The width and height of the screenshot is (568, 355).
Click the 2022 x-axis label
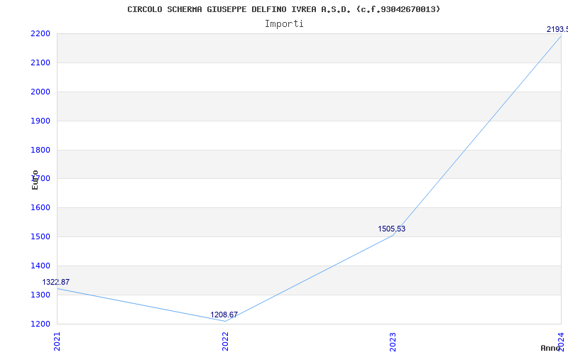tap(225, 342)
